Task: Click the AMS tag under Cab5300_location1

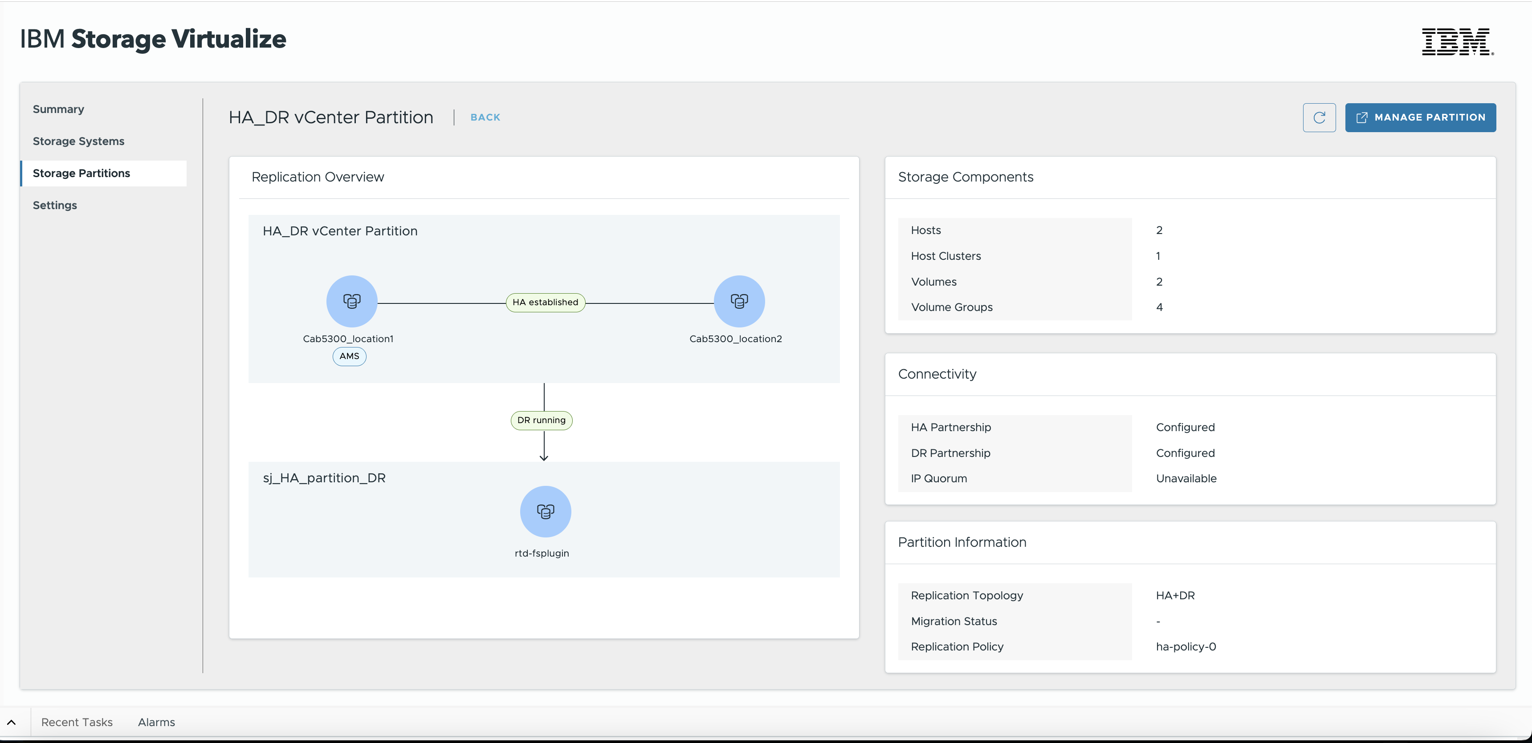Action: tap(349, 356)
